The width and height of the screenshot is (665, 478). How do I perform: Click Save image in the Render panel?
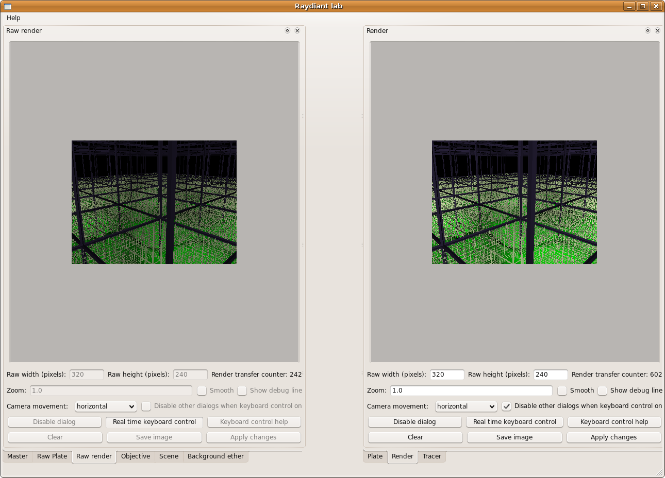coord(514,437)
